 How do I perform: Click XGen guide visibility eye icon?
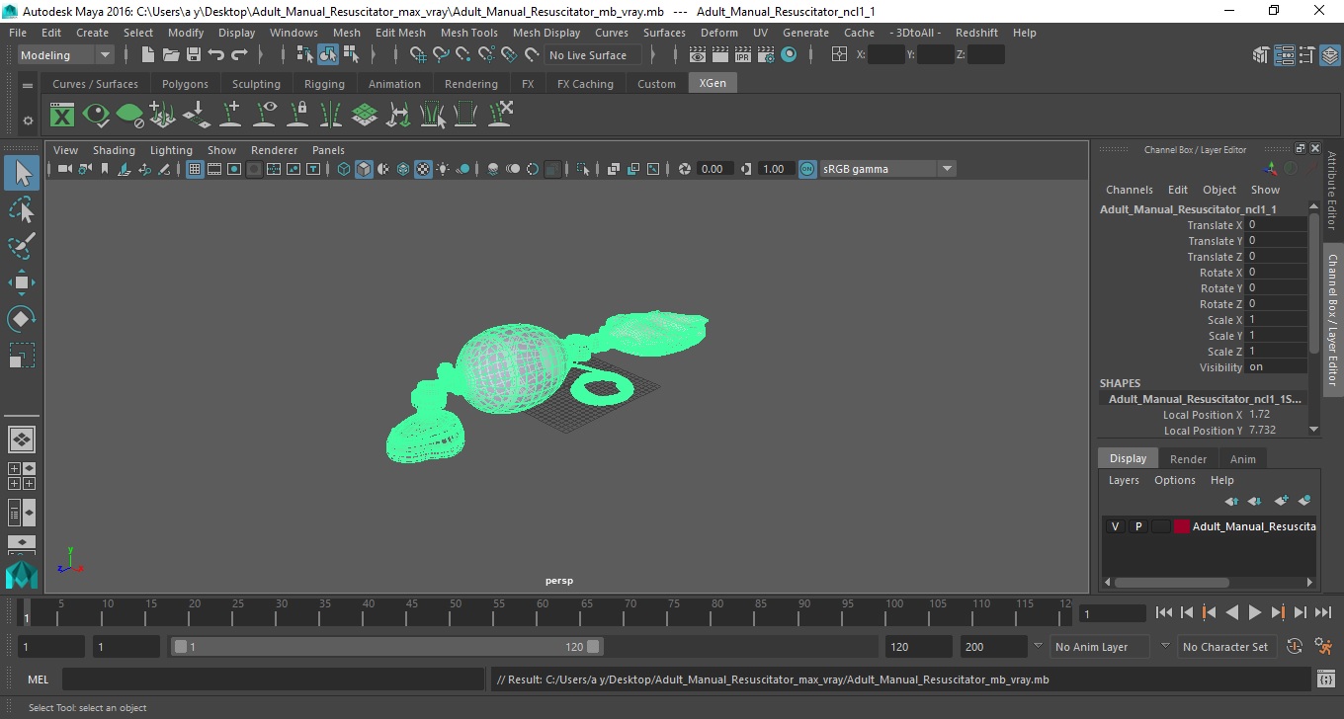264,116
